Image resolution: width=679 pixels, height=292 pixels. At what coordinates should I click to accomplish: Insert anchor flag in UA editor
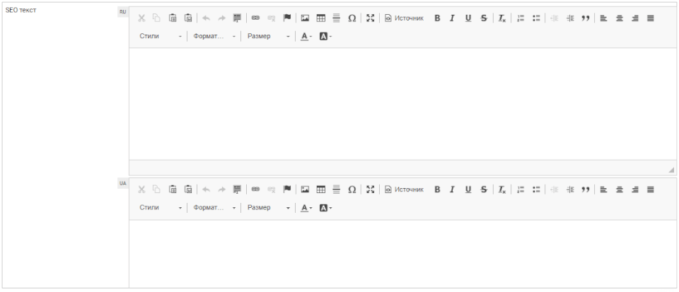[x=287, y=189]
